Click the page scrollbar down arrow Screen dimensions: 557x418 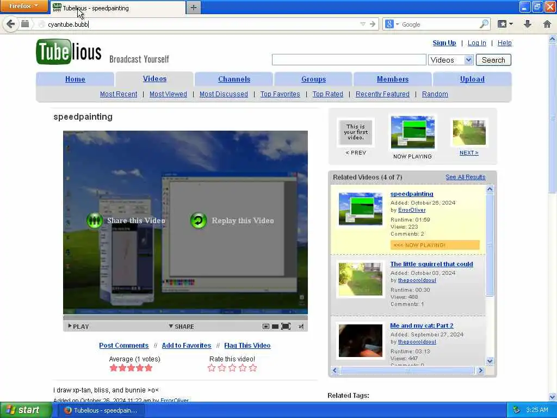552,397
